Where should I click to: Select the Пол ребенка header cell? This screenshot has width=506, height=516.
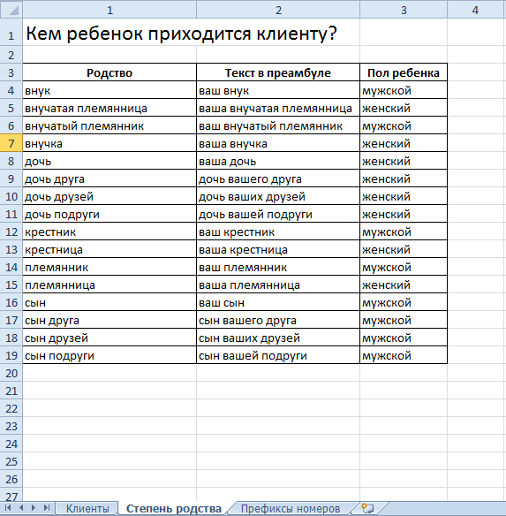pos(404,72)
